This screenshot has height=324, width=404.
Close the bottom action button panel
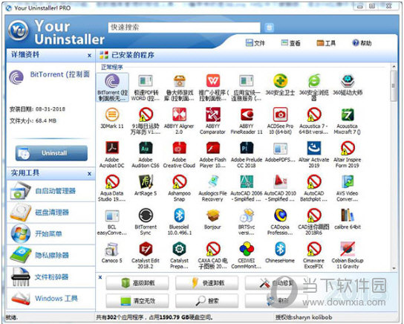coord(100,277)
